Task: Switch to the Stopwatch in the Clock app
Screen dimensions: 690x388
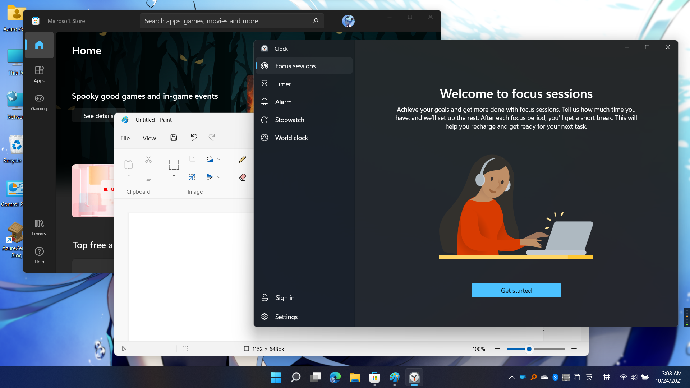Action: 290,120
